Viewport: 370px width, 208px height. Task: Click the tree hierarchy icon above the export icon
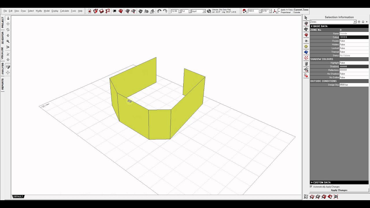306,70
